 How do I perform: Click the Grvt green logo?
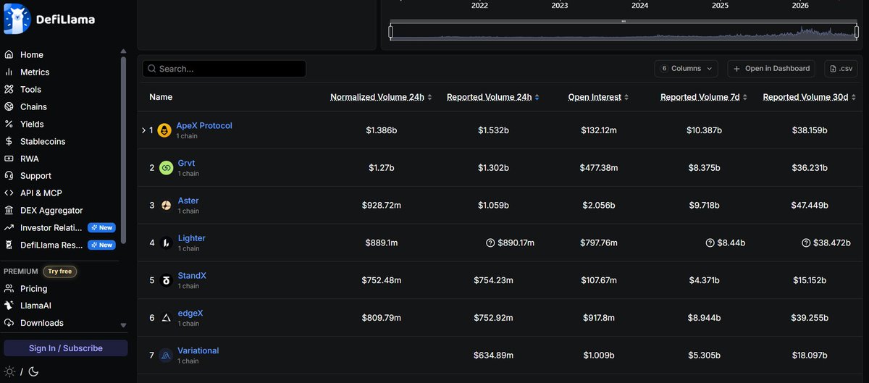[166, 168]
